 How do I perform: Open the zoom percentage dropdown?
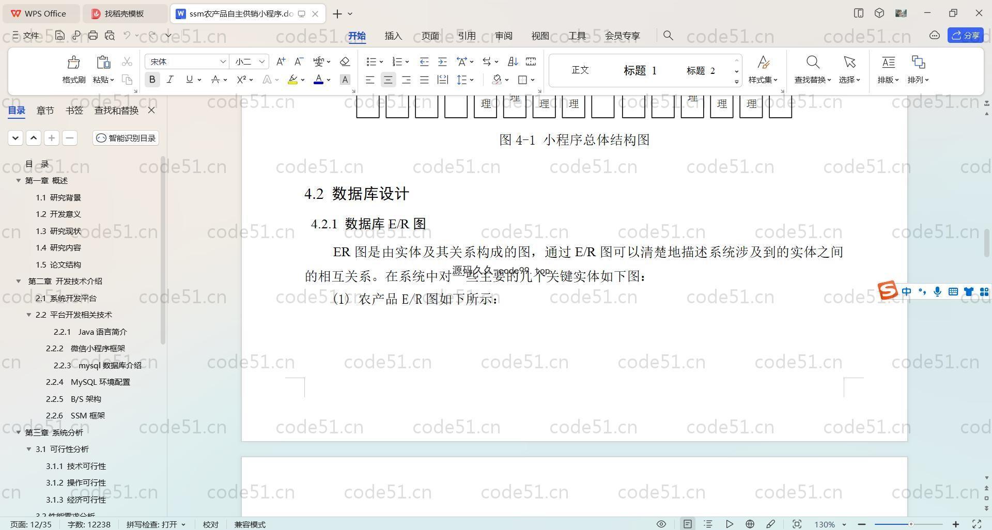(844, 524)
